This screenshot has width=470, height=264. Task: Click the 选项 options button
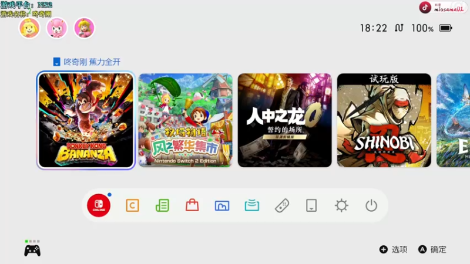[x=393, y=249]
